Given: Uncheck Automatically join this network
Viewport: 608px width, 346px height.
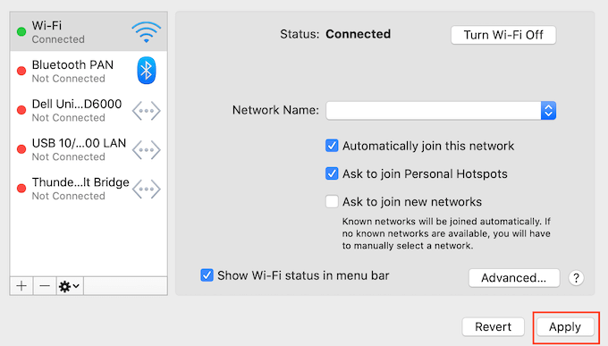Looking at the screenshot, I should (332, 146).
